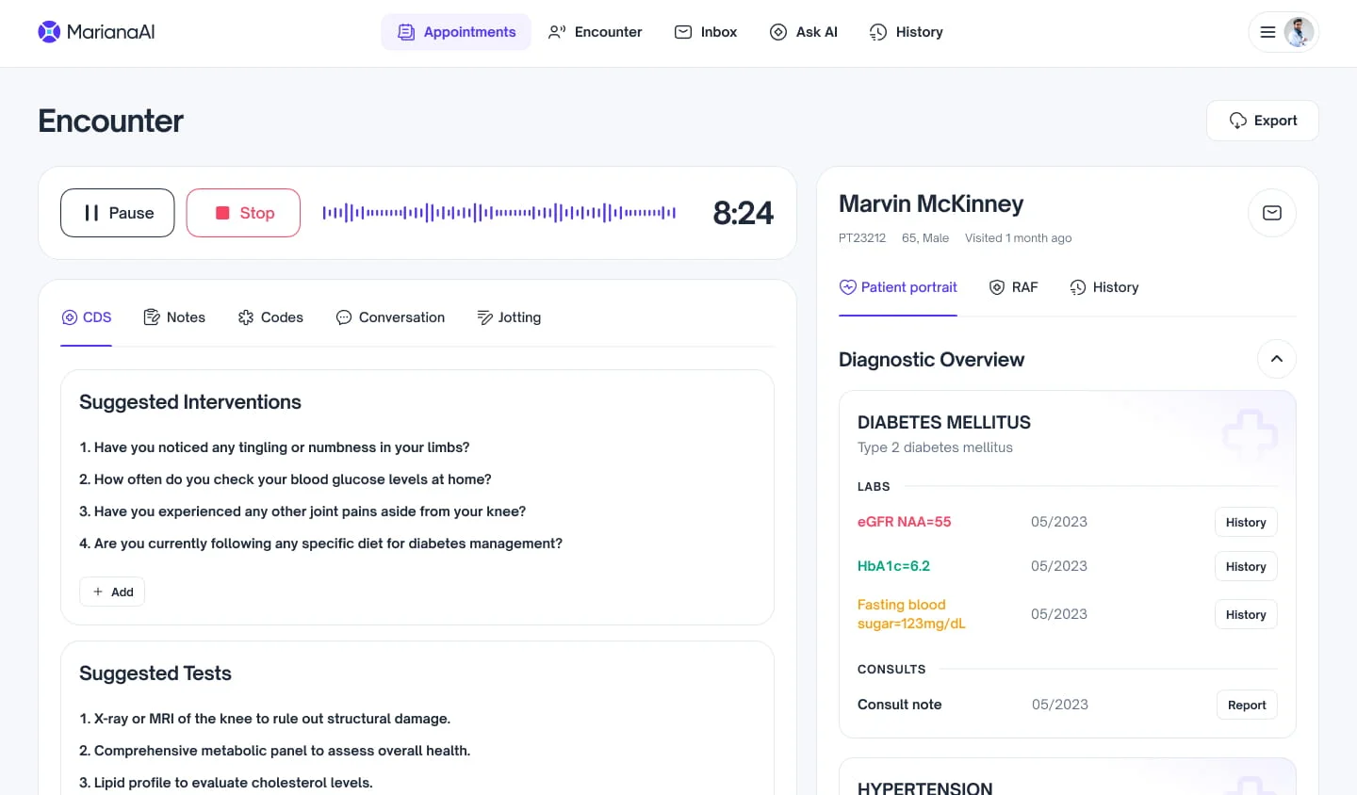Screen dimensions: 1357x795
Task: Click the tingling or numbness intervention question
Action: click(x=274, y=447)
